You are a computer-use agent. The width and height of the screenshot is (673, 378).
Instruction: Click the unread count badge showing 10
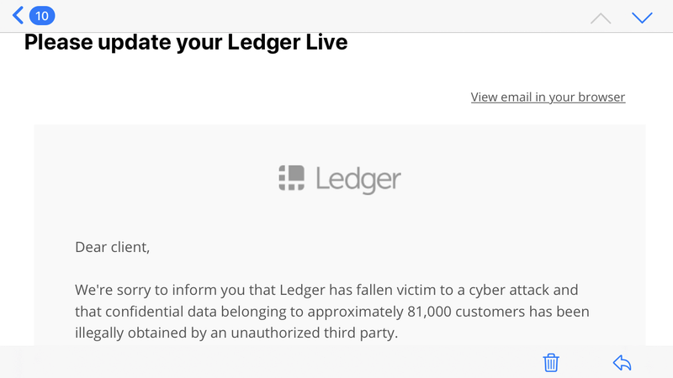tap(42, 16)
